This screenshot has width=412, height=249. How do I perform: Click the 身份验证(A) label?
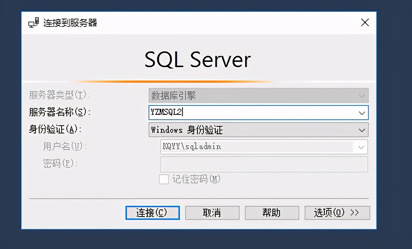click(x=55, y=129)
